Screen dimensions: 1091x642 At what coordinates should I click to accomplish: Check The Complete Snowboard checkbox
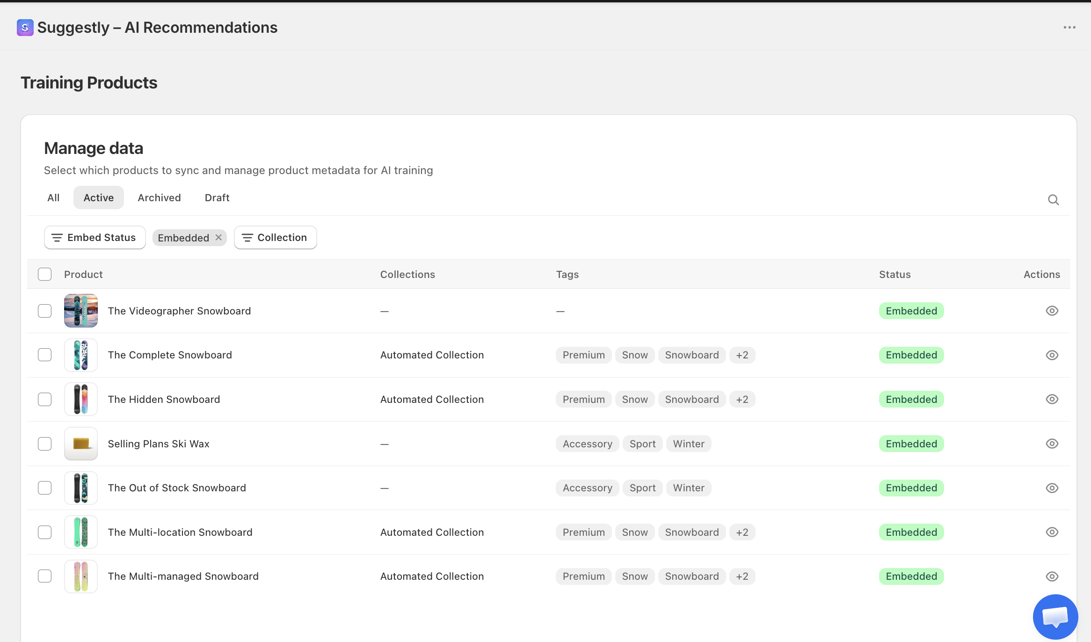pyautogui.click(x=45, y=355)
